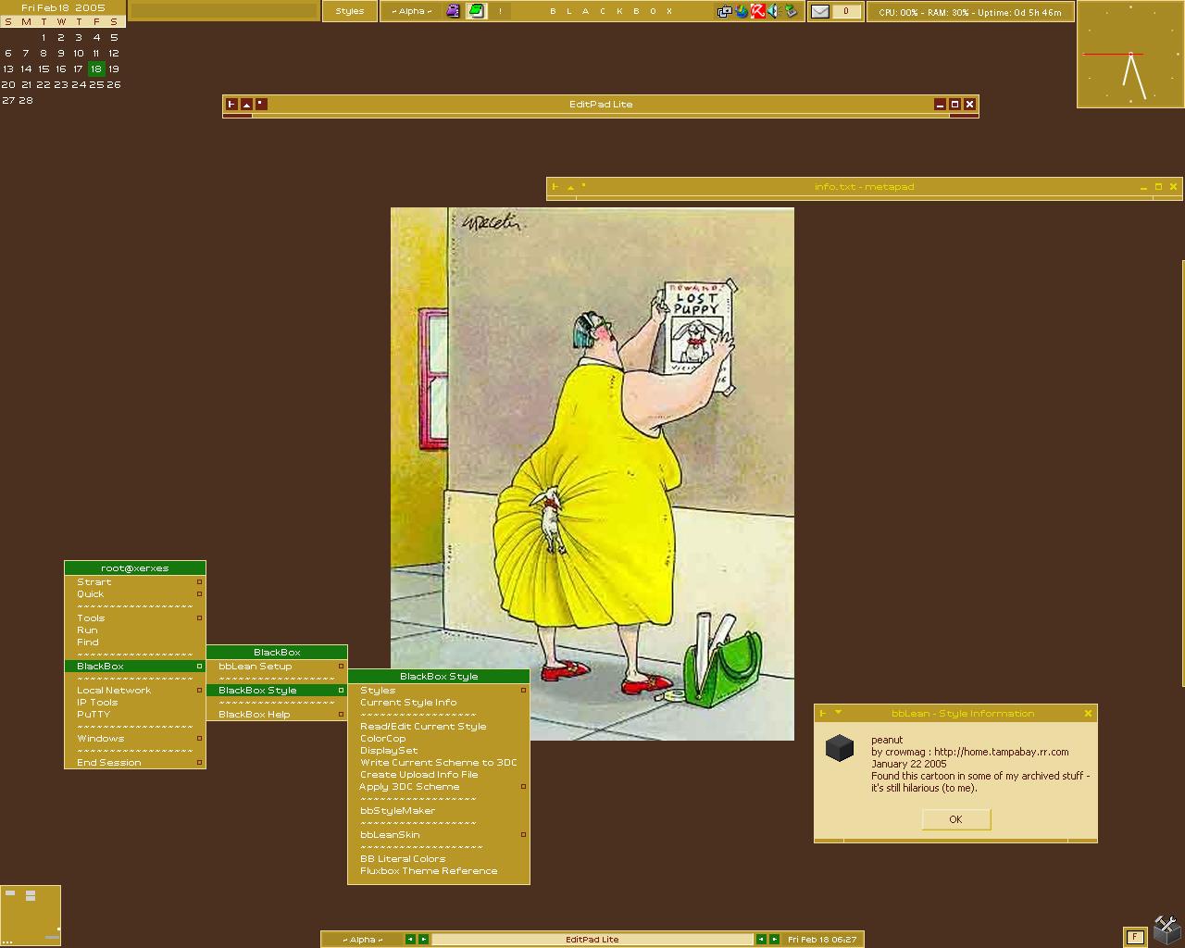1185x948 pixels.
Task: Open the mail envelope icon
Action: pyautogui.click(x=820, y=11)
